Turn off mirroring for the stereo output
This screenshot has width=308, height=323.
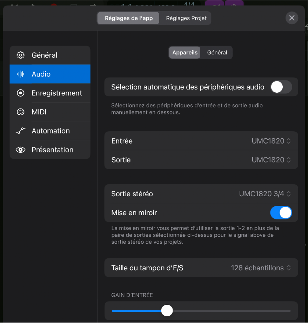(281, 212)
